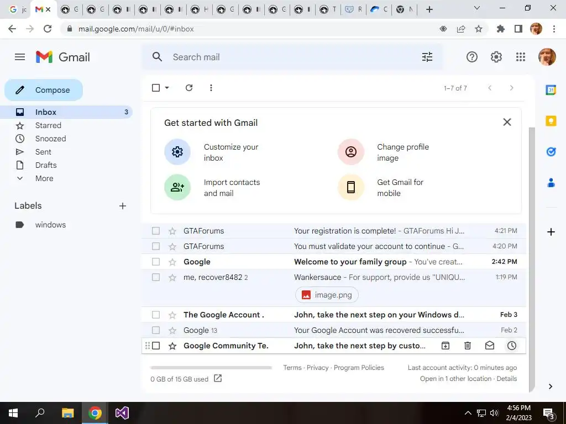This screenshot has width=566, height=424.
Task: Open Google Account profile avatar in Gmail header
Action: pyautogui.click(x=547, y=57)
